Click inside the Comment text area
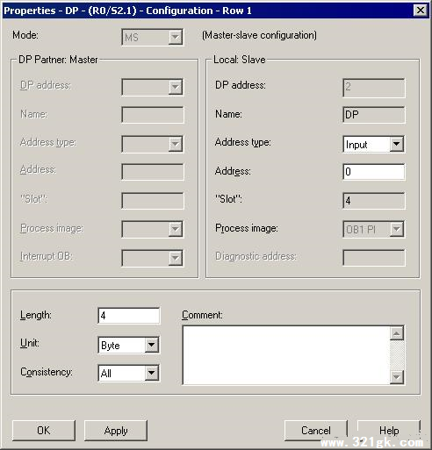Image resolution: width=432 pixels, height=450 pixels. tap(286, 355)
